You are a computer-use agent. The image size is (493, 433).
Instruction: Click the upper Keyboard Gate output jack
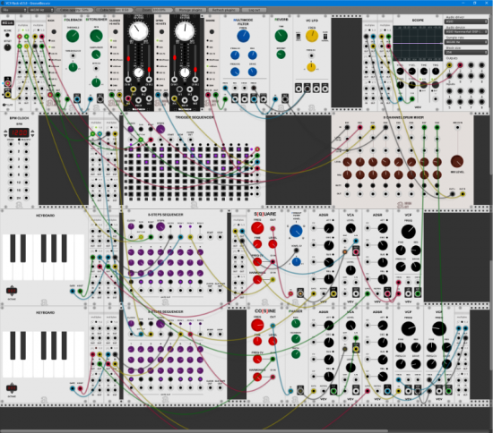tap(72, 291)
